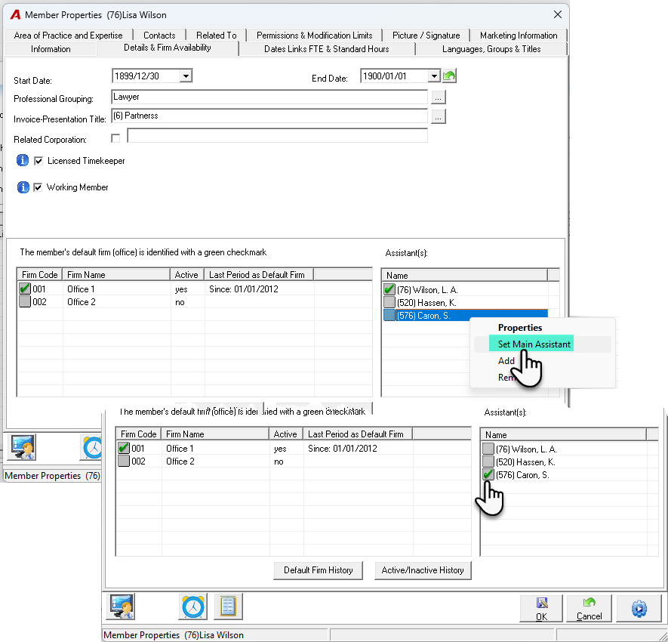Open the clock icon beside the notepad icon
This screenshot has width=668, height=642.
193,607
